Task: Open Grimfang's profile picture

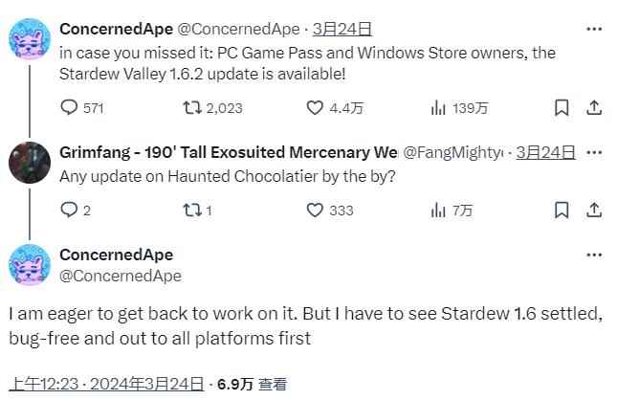Action: click(x=29, y=164)
